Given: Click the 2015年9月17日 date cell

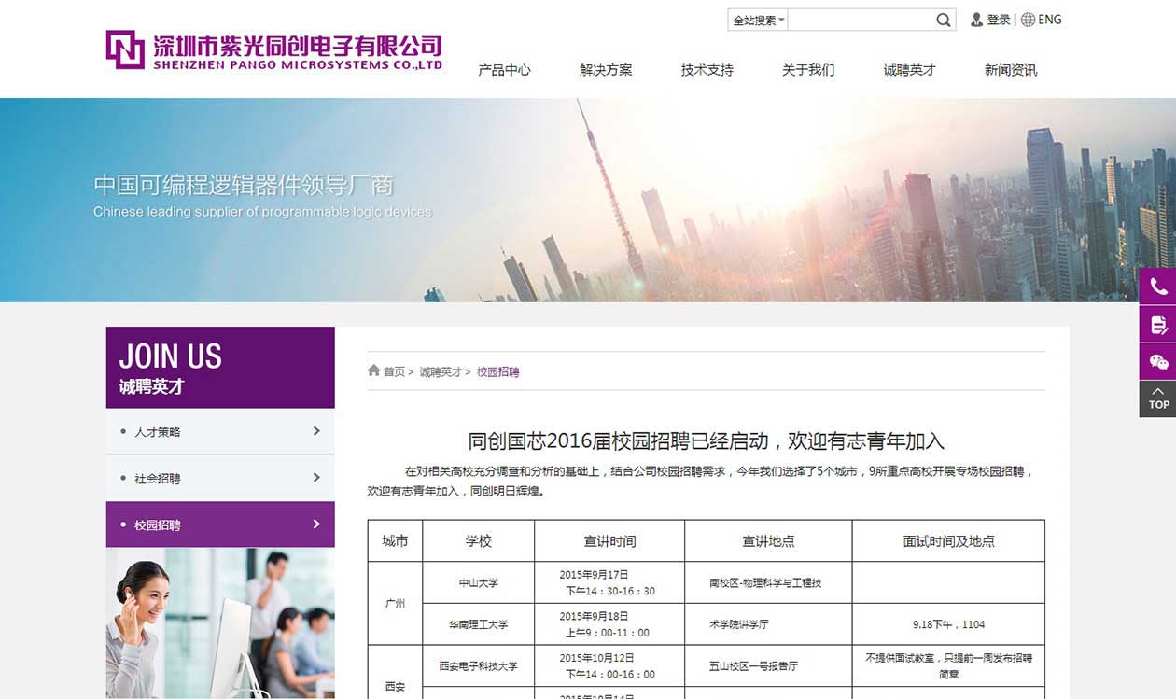Looking at the screenshot, I should (x=609, y=582).
